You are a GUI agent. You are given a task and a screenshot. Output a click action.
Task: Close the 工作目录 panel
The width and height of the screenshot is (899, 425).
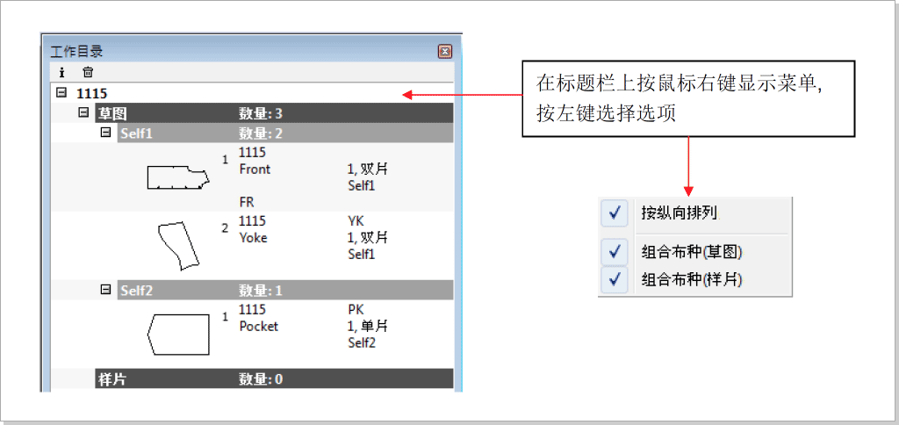(444, 52)
